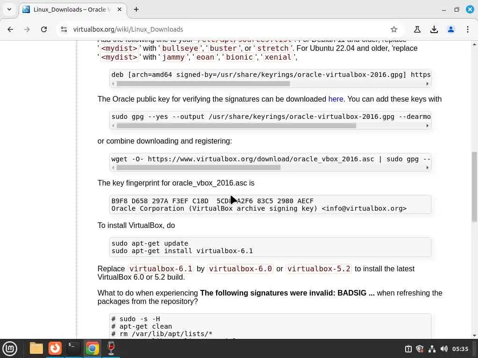Click the 'bionic' code word
This screenshot has width=478, height=358.
pos(239,57)
